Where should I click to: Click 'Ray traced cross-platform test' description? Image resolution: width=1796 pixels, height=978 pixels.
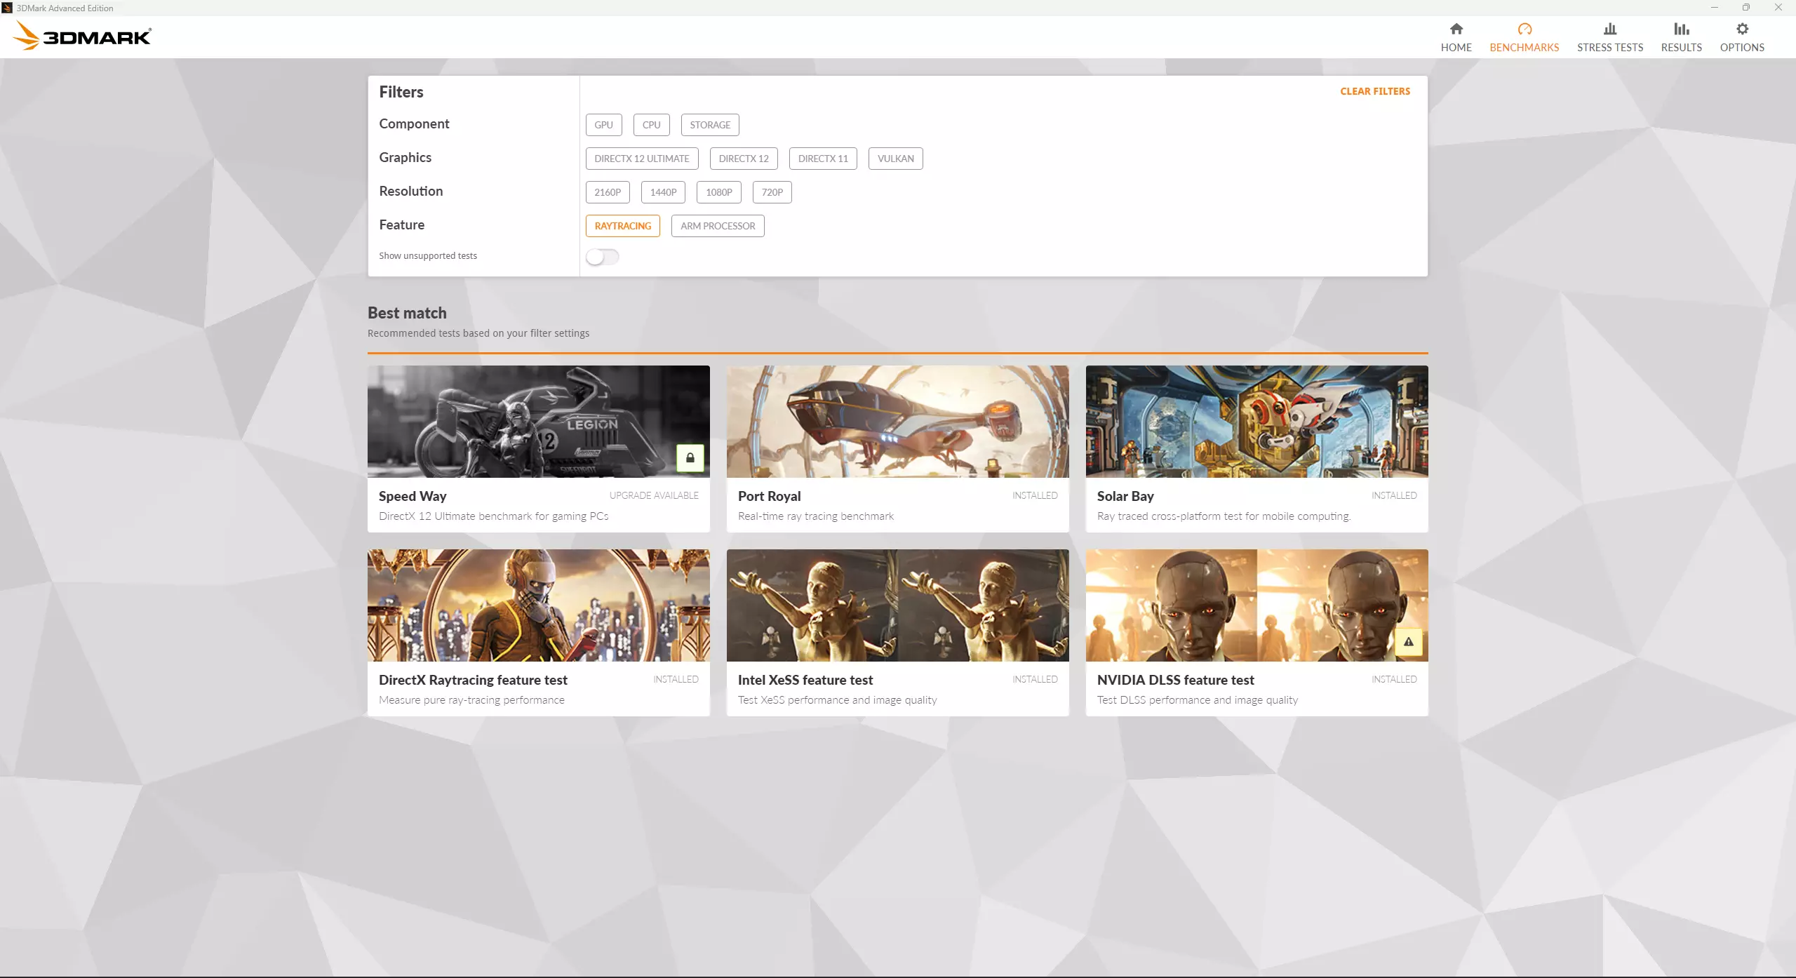[x=1224, y=516]
